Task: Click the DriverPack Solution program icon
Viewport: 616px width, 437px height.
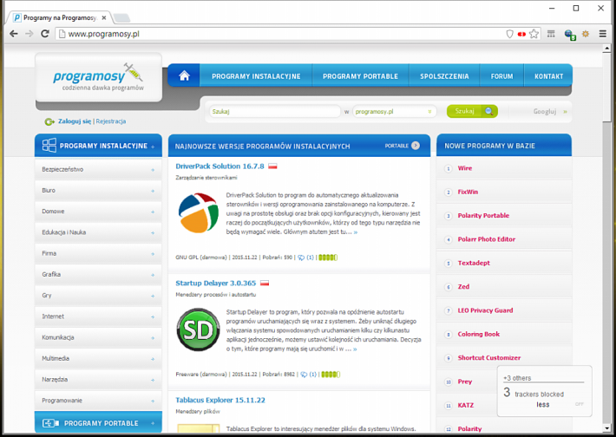Action: pyautogui.click(x=199, y=212)
